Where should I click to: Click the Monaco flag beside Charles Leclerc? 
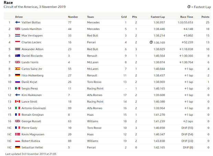click(18, 42)
